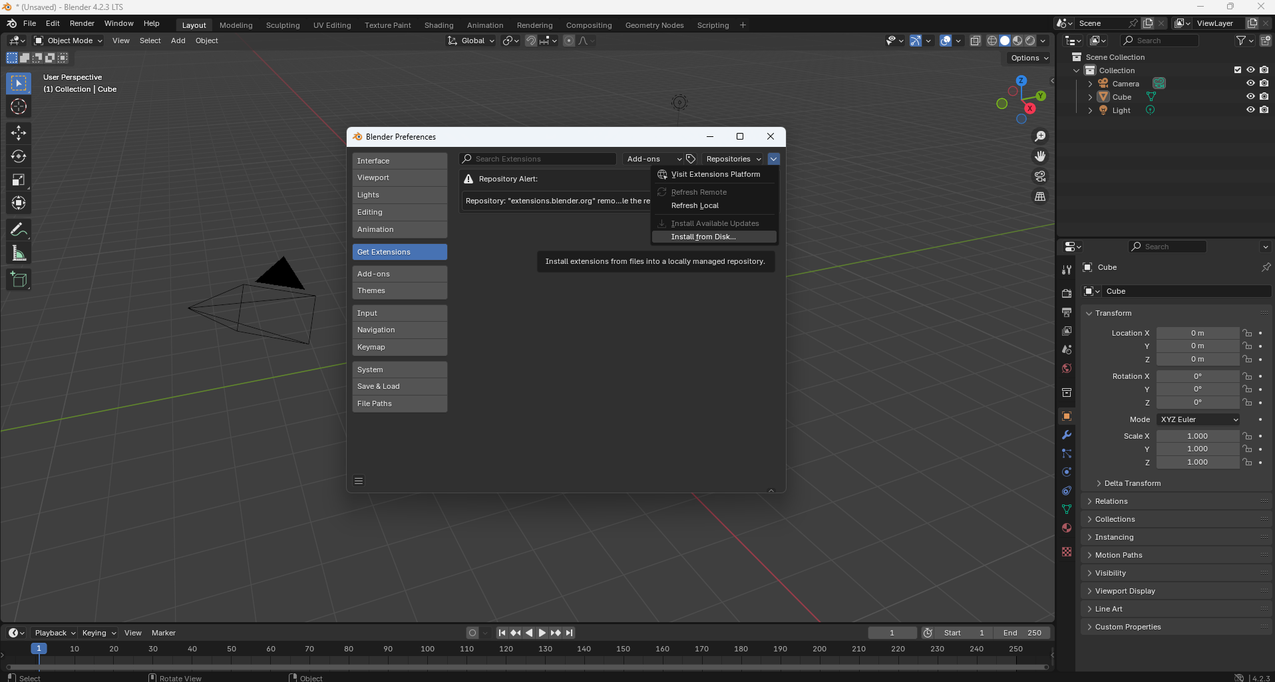Toggle Location X lock icon
The width and height of the screenshot is (1275, 682).
pyautogui.click(x=1247, y=333)
